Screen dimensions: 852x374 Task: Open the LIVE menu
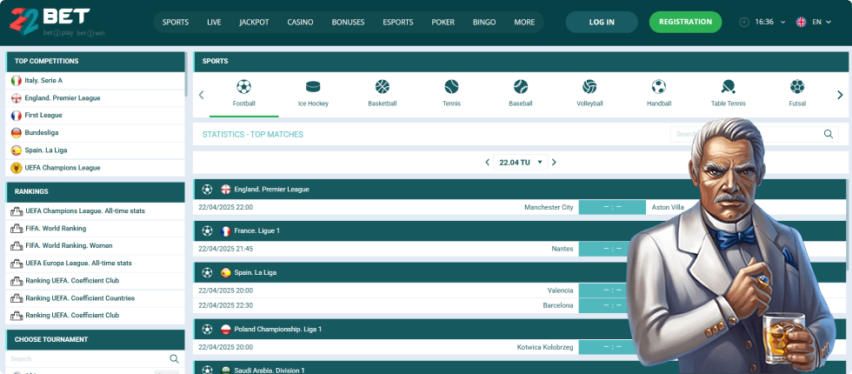(214, 23)
